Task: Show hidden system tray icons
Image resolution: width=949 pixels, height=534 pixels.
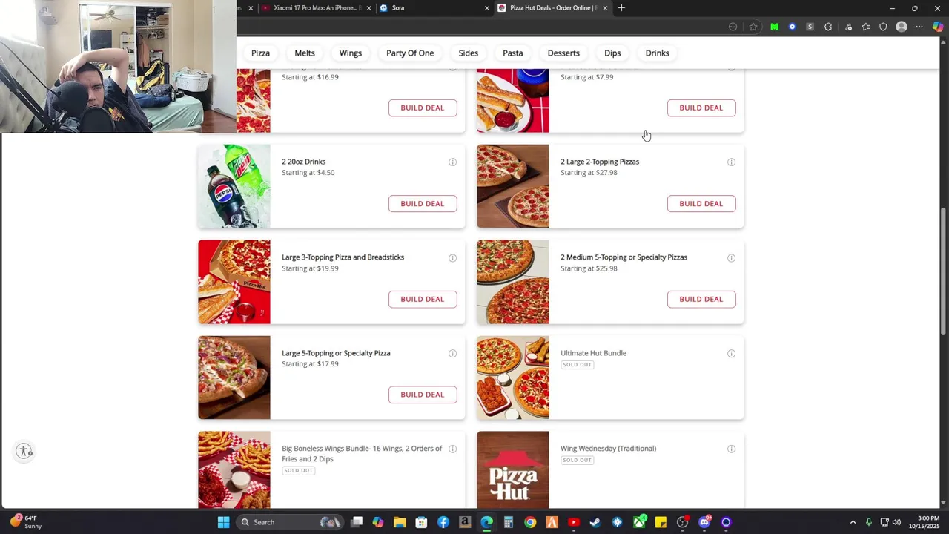Action: coord(853,522)
